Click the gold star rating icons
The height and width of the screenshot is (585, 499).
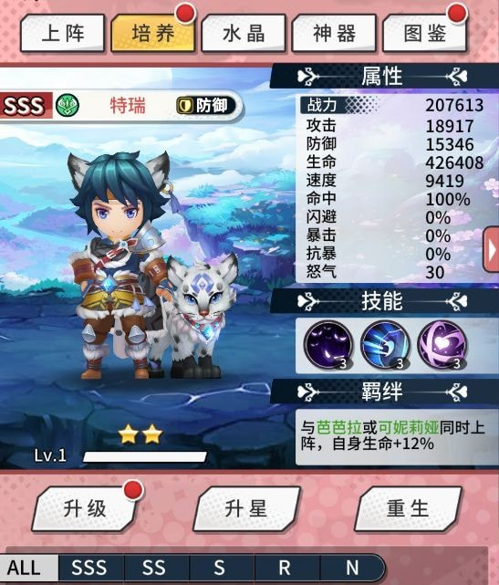(140, 434)
